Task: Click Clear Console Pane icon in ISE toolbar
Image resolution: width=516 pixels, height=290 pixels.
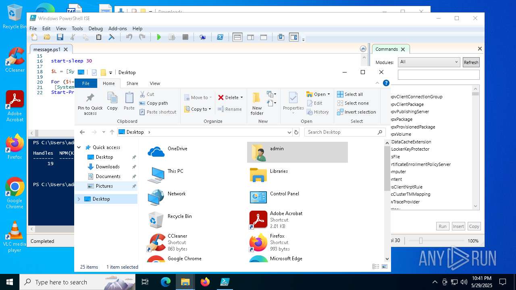Action: click(112, 37)
